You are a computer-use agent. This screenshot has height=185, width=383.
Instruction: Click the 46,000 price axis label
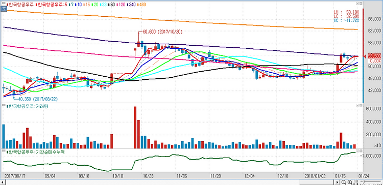click(x=374, y=79)
